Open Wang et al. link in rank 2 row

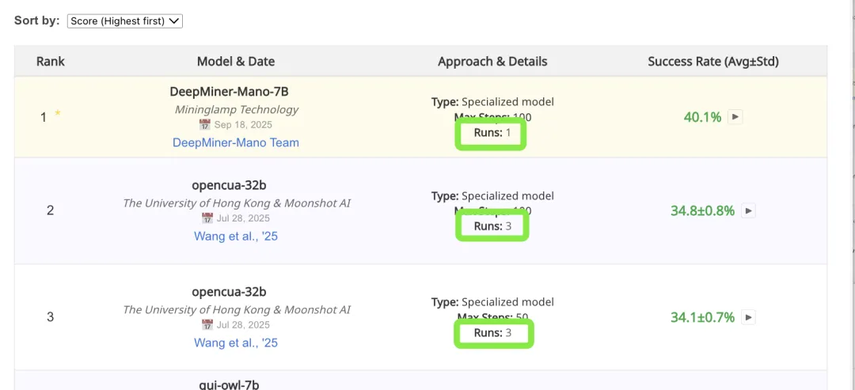pos(236,236)
